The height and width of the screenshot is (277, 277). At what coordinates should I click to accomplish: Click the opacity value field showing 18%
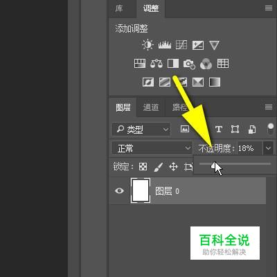click(250, 148)
